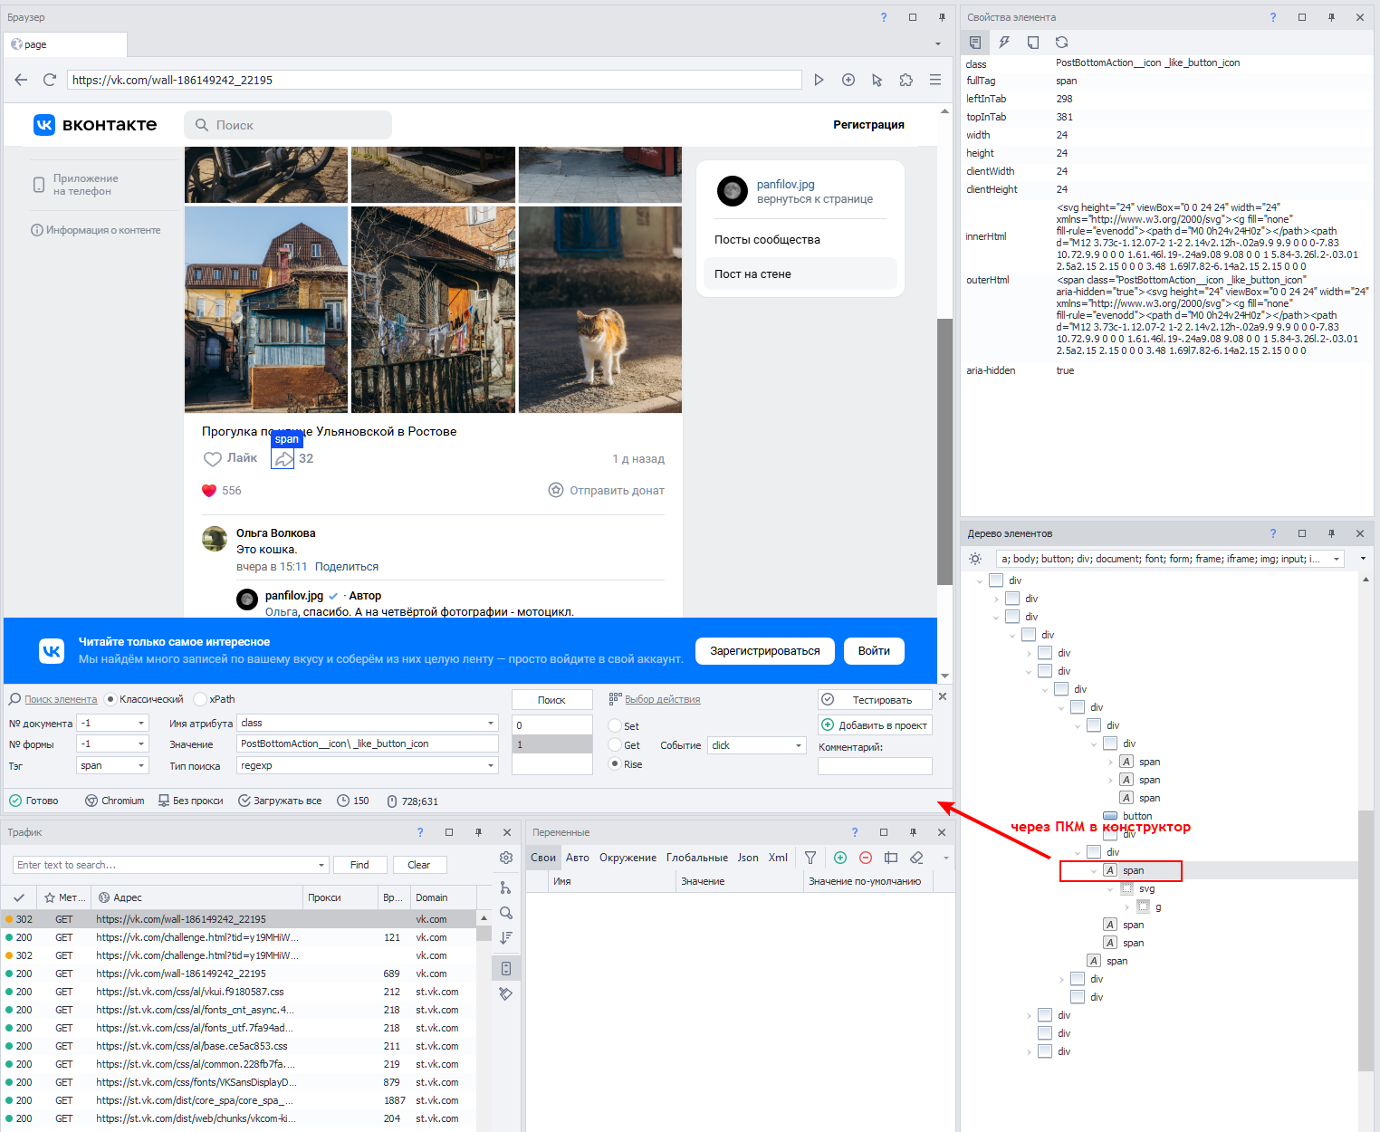This screenshot has width=1380, height=1132.
Task: Click the navigate play icon beside URL
Action: click(x=819, y=80)
